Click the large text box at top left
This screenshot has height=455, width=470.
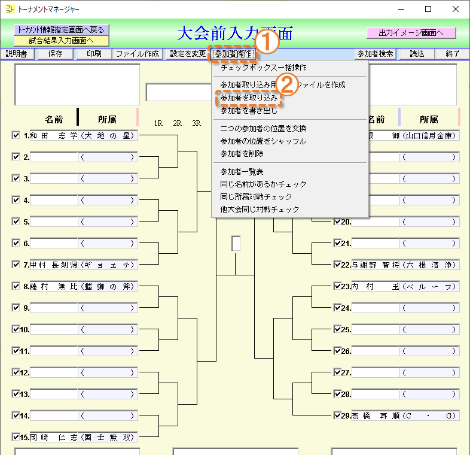tap(77, 84)
